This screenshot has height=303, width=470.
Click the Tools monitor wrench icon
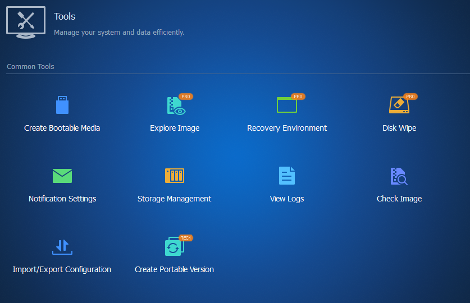(26, 22)
